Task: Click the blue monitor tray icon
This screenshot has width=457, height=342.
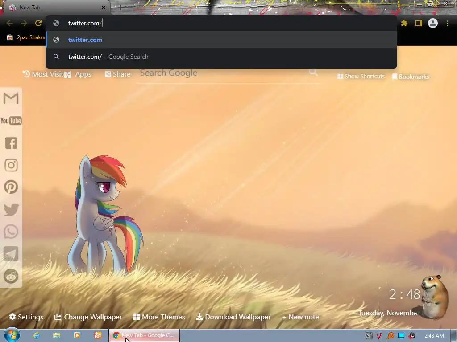Action: pos(401,336)
